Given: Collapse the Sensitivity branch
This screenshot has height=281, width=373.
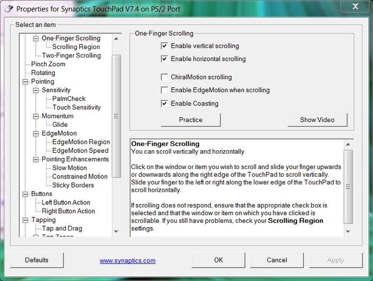Looking at the screenshot, I should (36, 90).
